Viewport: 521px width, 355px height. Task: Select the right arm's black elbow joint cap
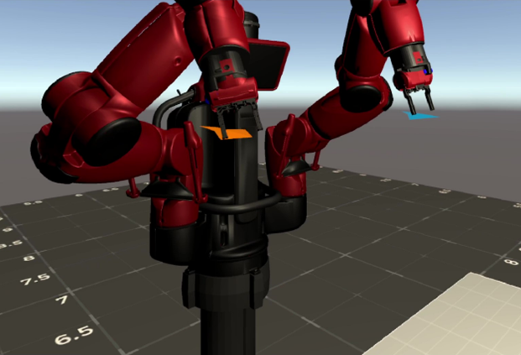pyautogui.click(x=362, y=94)
